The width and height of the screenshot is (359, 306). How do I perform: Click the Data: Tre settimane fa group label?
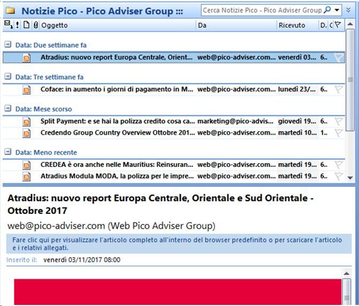pos(49,77)
